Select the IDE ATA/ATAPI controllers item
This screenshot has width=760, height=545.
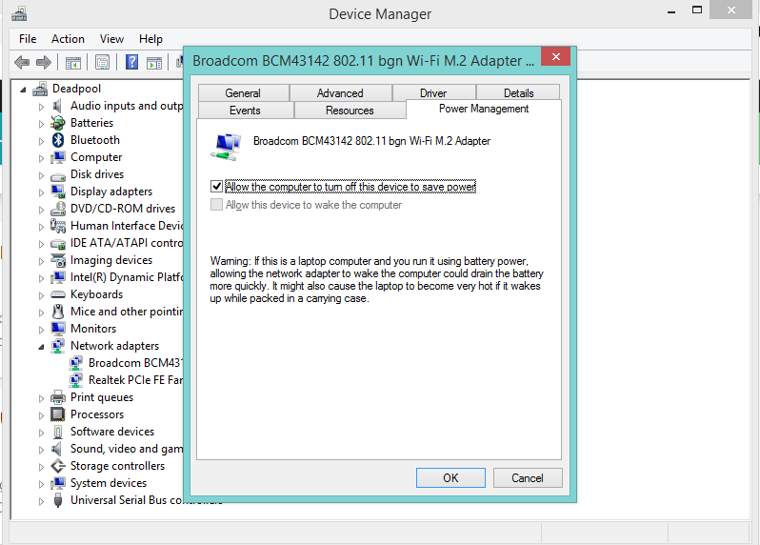(x=127, y=243)
